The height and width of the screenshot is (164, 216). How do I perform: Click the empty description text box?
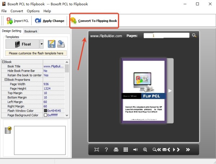(x=40, y=140)
